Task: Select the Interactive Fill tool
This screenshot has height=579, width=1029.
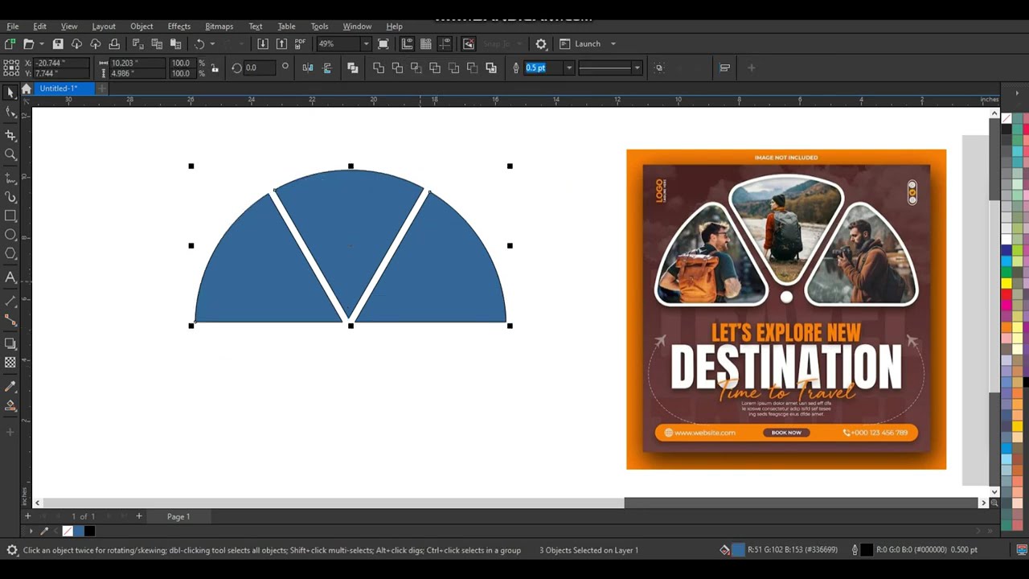Action: click(x=10, y=406)
